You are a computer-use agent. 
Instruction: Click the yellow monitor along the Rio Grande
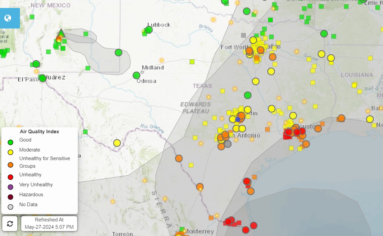[117, 143]
